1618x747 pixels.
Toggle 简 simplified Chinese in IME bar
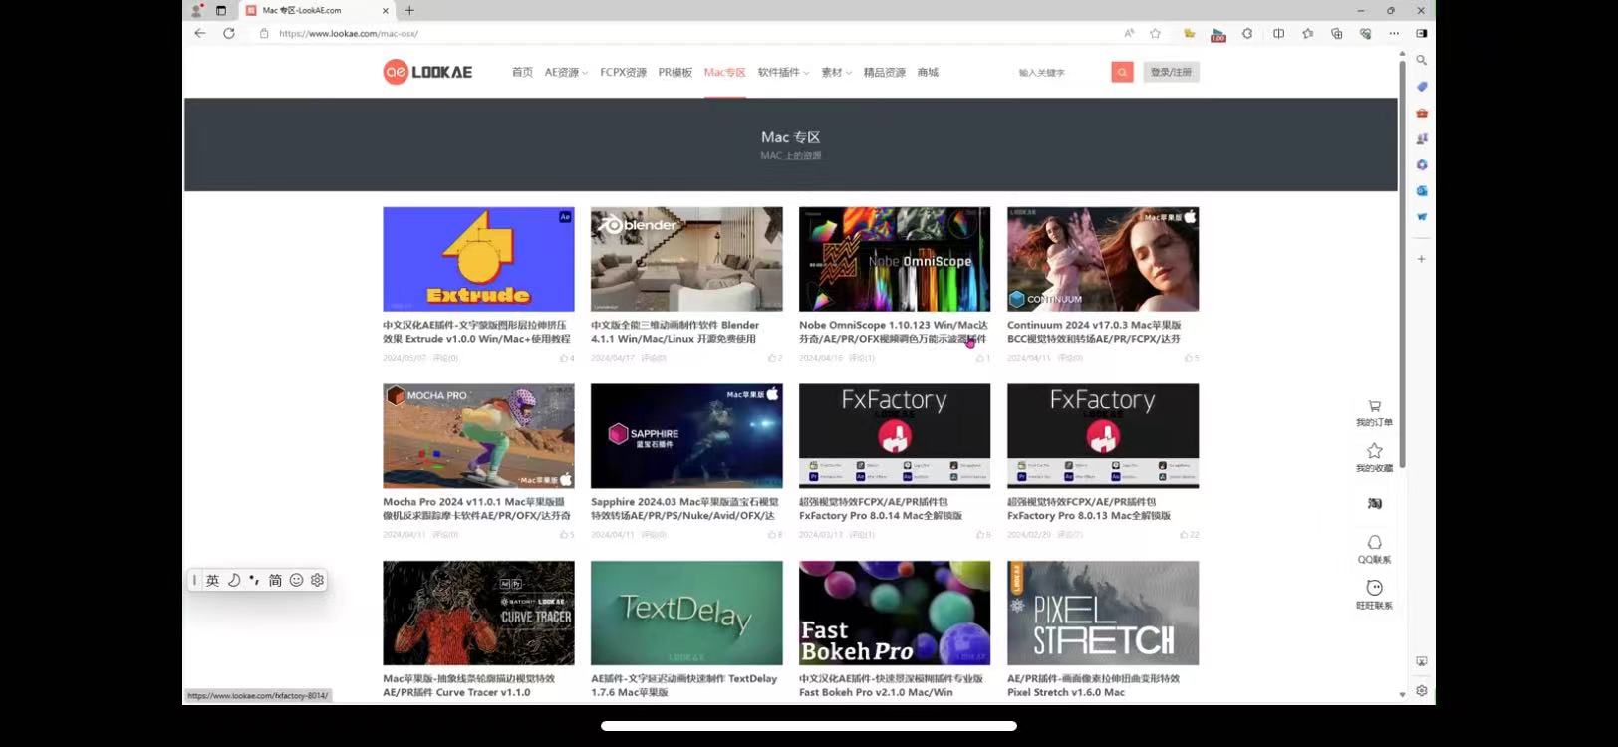tap(275, 580)
